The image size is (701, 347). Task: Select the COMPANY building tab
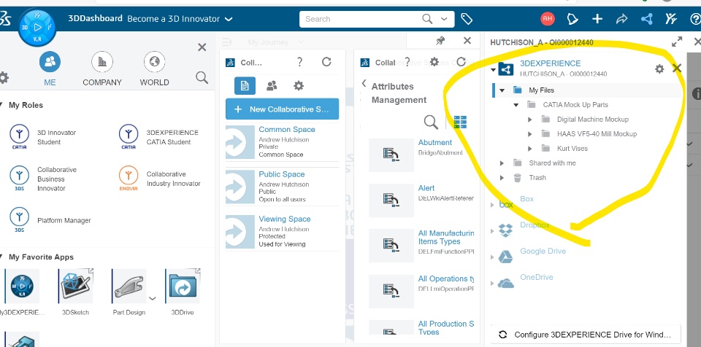tap(102, 62)
